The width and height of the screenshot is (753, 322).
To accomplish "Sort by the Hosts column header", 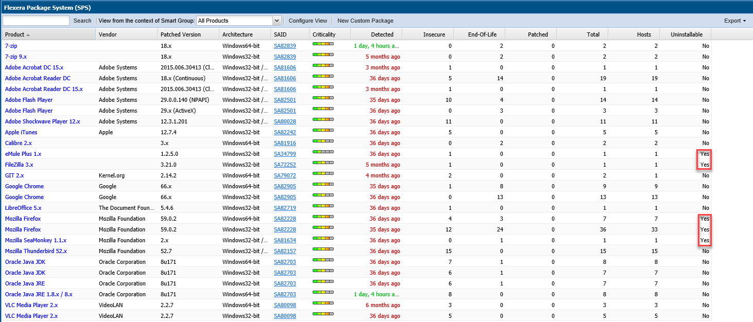I will pyautogui.click(x=634, y=34).
